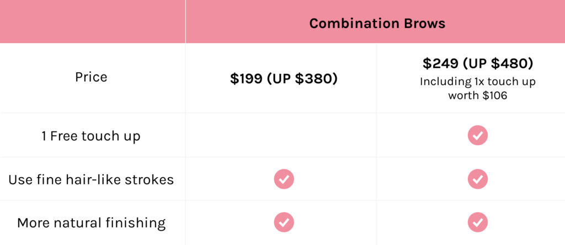Select the Price row label
The width and height of the screenshot is (565, 245).
click(x=91, y=77)
